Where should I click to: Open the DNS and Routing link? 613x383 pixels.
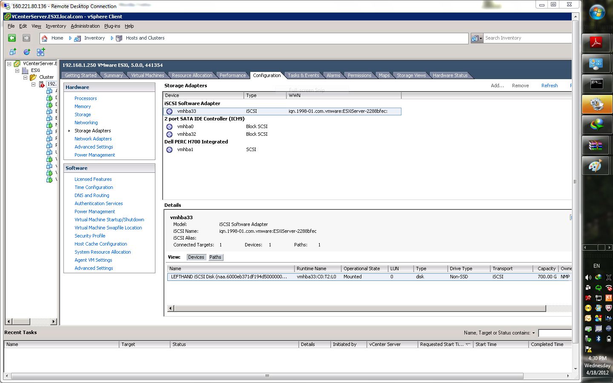[x=92, y=195]
